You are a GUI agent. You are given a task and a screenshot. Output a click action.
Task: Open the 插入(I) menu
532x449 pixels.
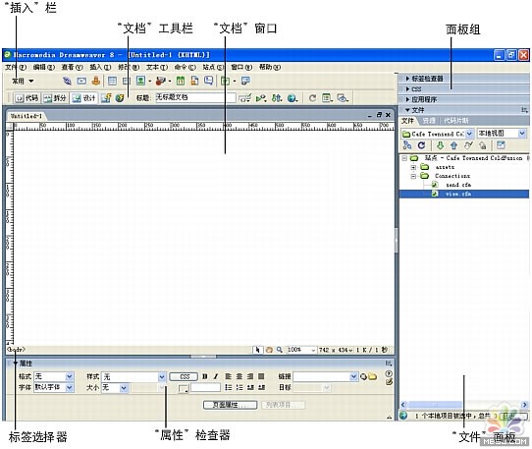pyautogui.click(x=100, y=67)
